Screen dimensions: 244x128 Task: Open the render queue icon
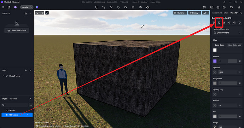click(x=239, y=7)
